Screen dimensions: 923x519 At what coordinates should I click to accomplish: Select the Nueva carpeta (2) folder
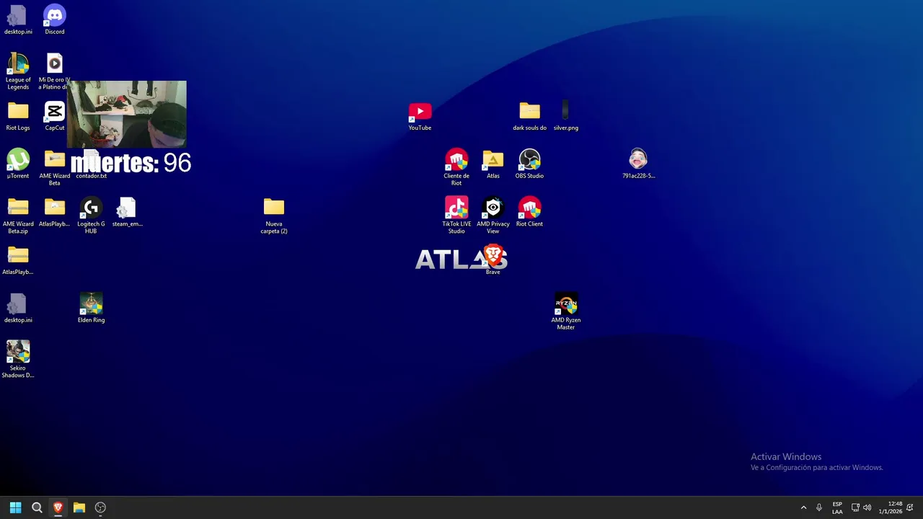[274, 216]
